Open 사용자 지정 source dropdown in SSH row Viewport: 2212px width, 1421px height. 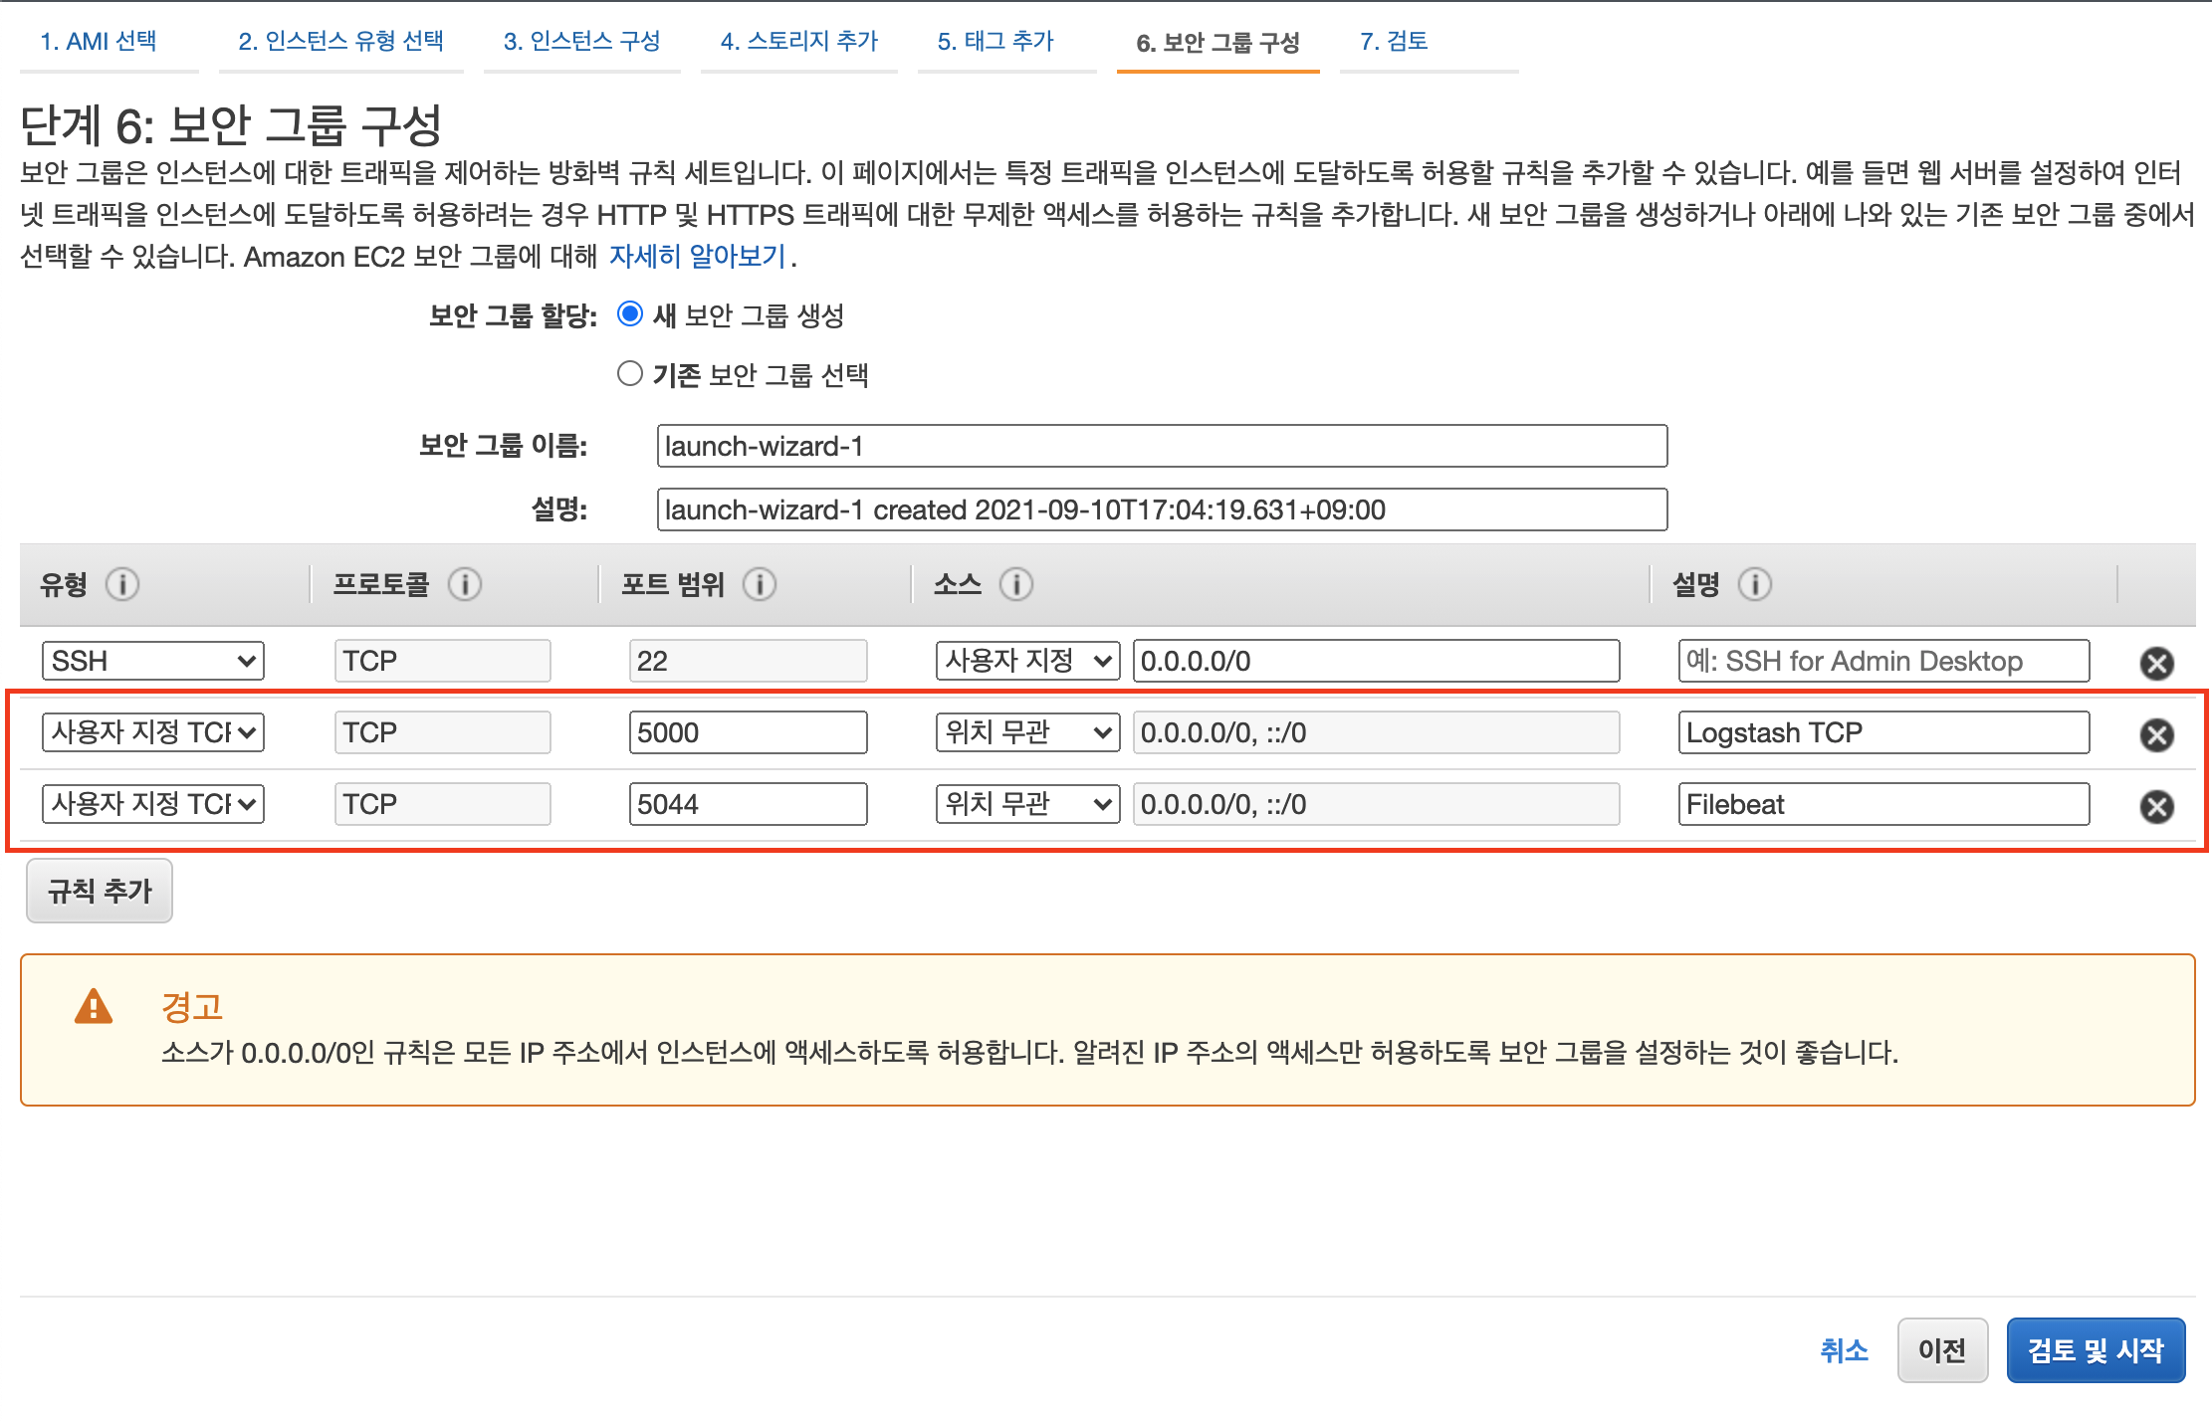coord(1026,661)
